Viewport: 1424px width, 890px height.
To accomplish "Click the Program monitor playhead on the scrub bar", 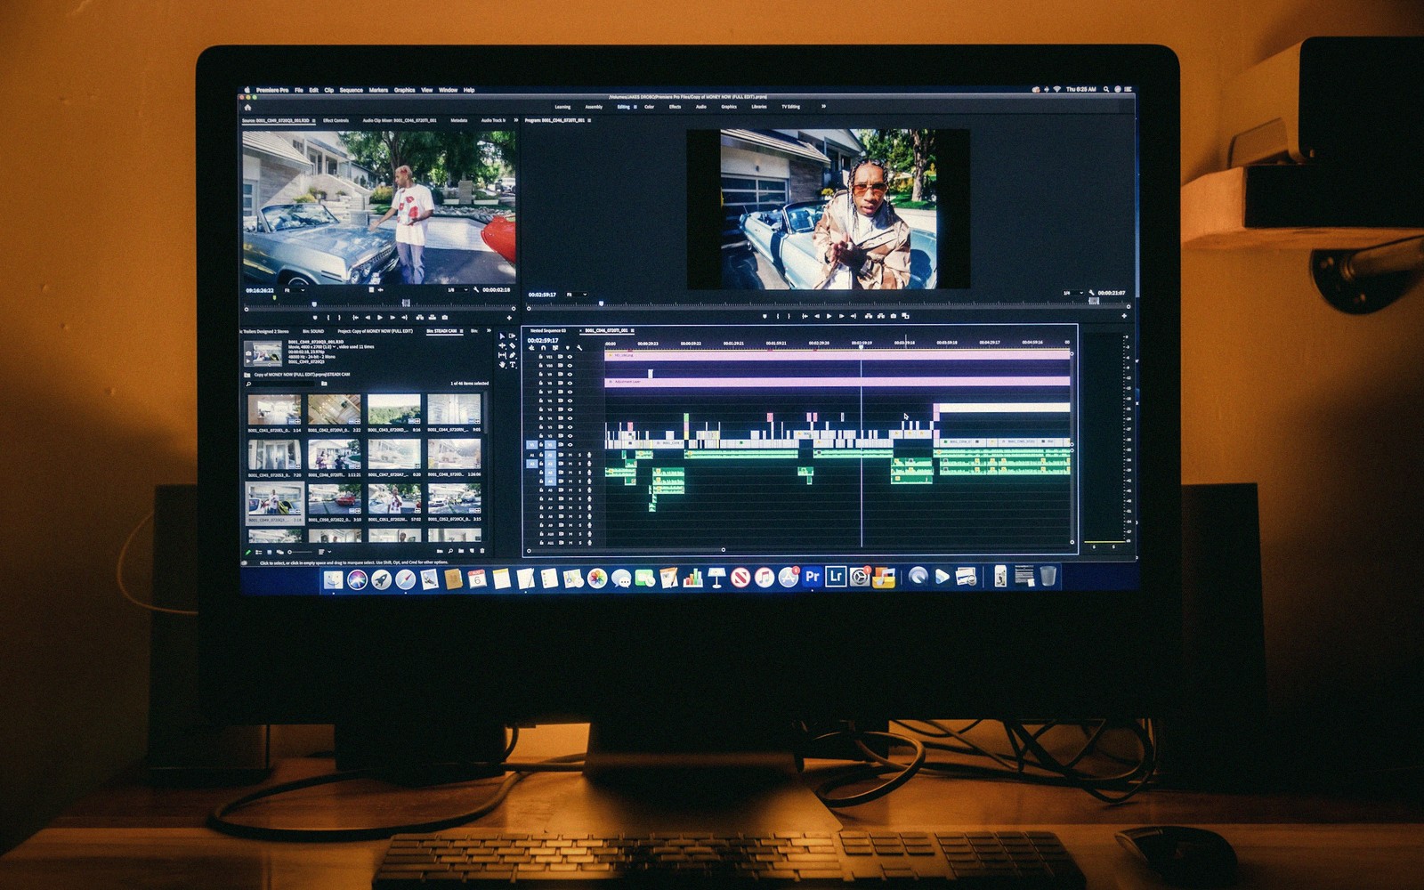I will (x=601, y=303).
